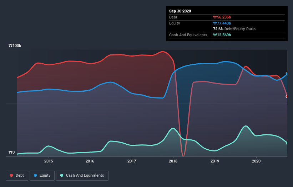Click the 72.6% Debt/Equity Ratio text

coord(234,29)
